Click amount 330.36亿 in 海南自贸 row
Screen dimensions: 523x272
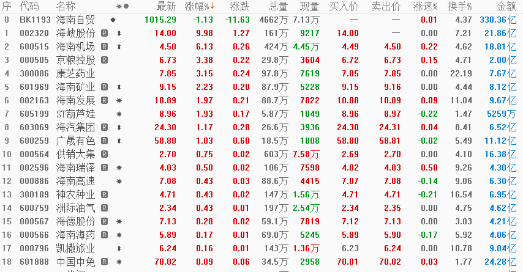[498, 20]
